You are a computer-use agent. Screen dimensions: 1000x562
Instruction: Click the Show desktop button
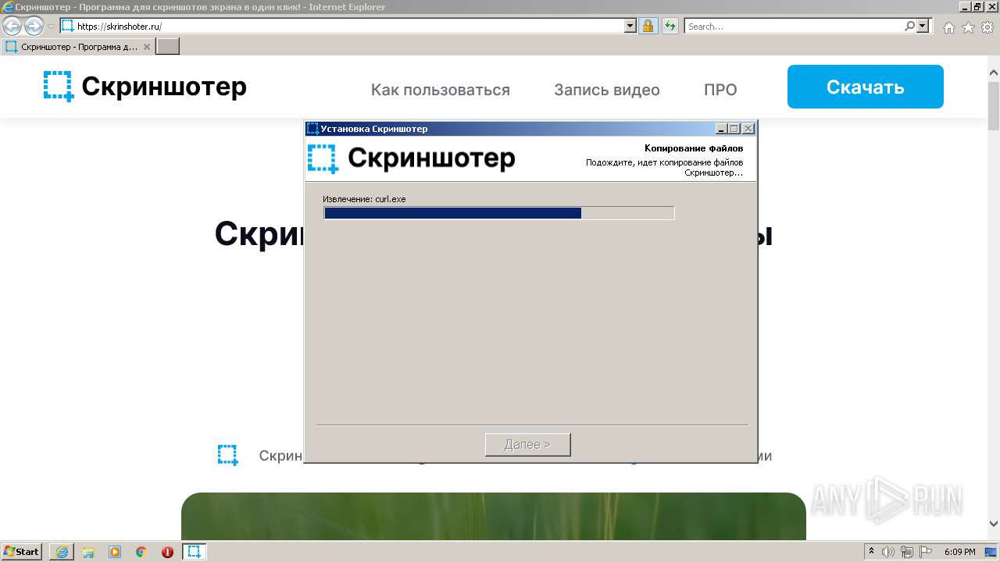pyautogui.click(x=991, y=552)
